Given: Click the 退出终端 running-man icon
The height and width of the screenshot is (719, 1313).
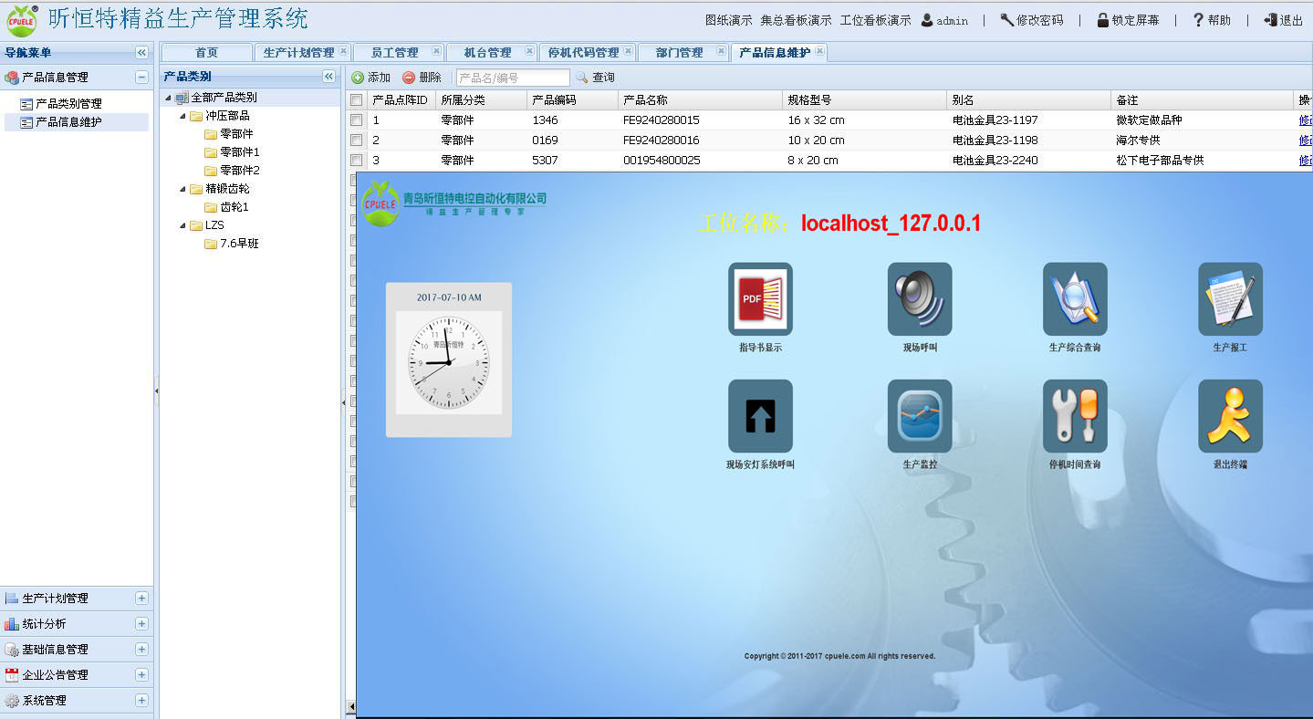Looking at the screenshot, I should pos(1230,416).
